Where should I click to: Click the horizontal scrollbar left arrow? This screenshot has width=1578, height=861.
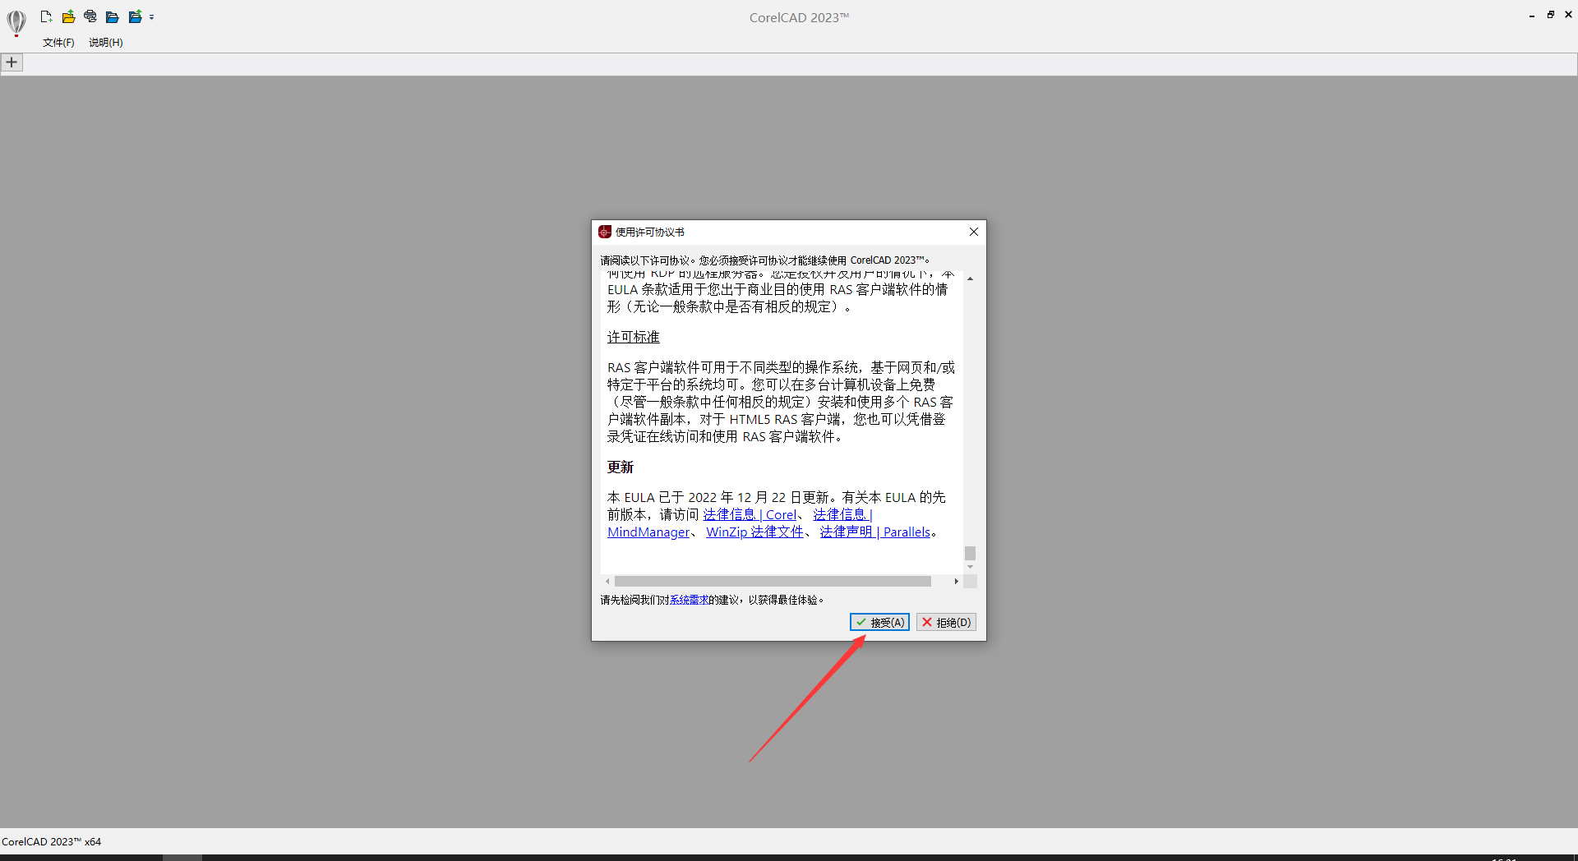(x=607, y=581)
